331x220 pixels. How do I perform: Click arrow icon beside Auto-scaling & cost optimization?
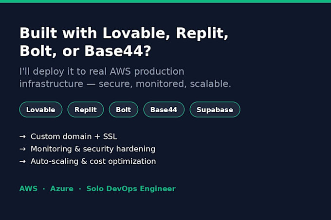(x=22, y=161)
